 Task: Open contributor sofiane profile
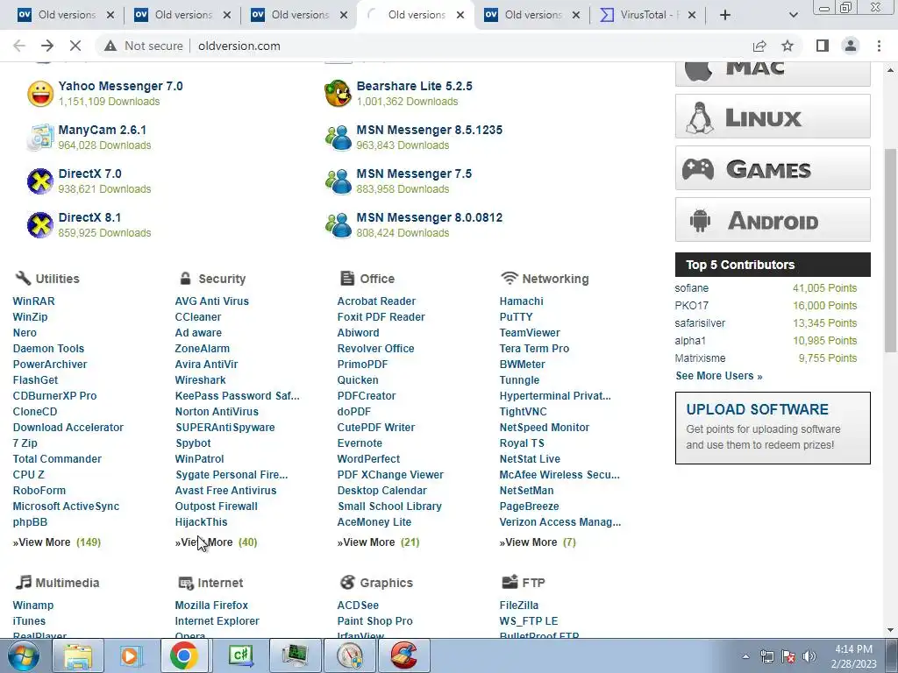(x=691, y=287)
